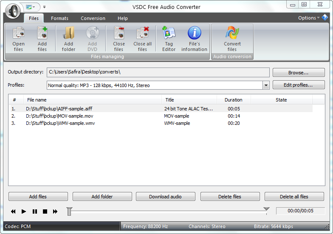
Task: Click the quick access toolbar image icon
Action: (x=29, y=7)
